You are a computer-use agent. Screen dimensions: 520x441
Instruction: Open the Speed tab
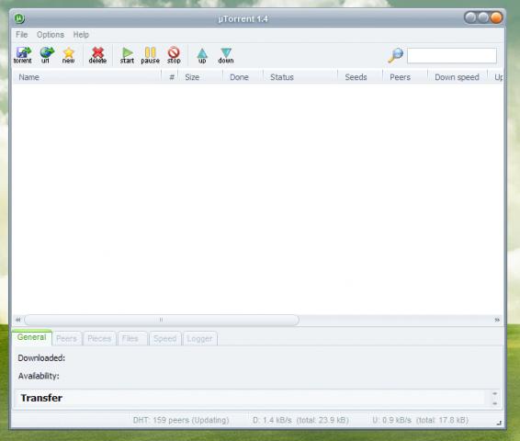(x=164, y=338)
